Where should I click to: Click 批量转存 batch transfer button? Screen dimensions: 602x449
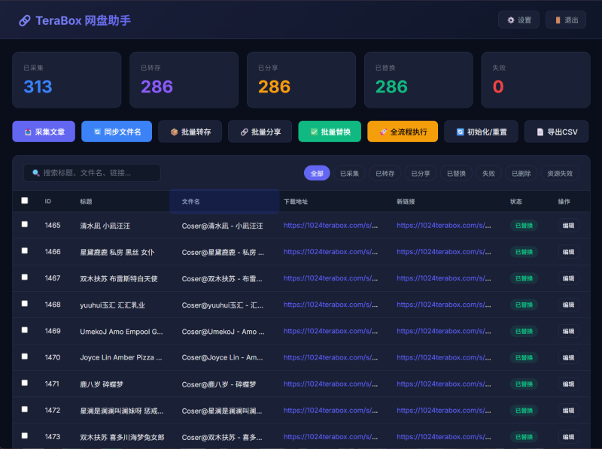(190, 132)
